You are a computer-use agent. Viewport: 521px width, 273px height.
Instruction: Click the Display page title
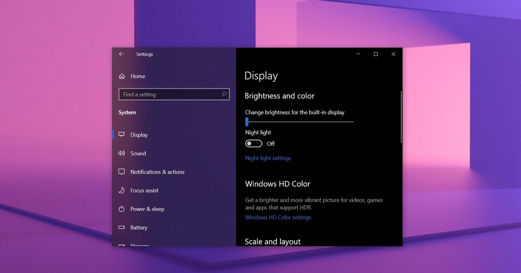click(261, 76)
